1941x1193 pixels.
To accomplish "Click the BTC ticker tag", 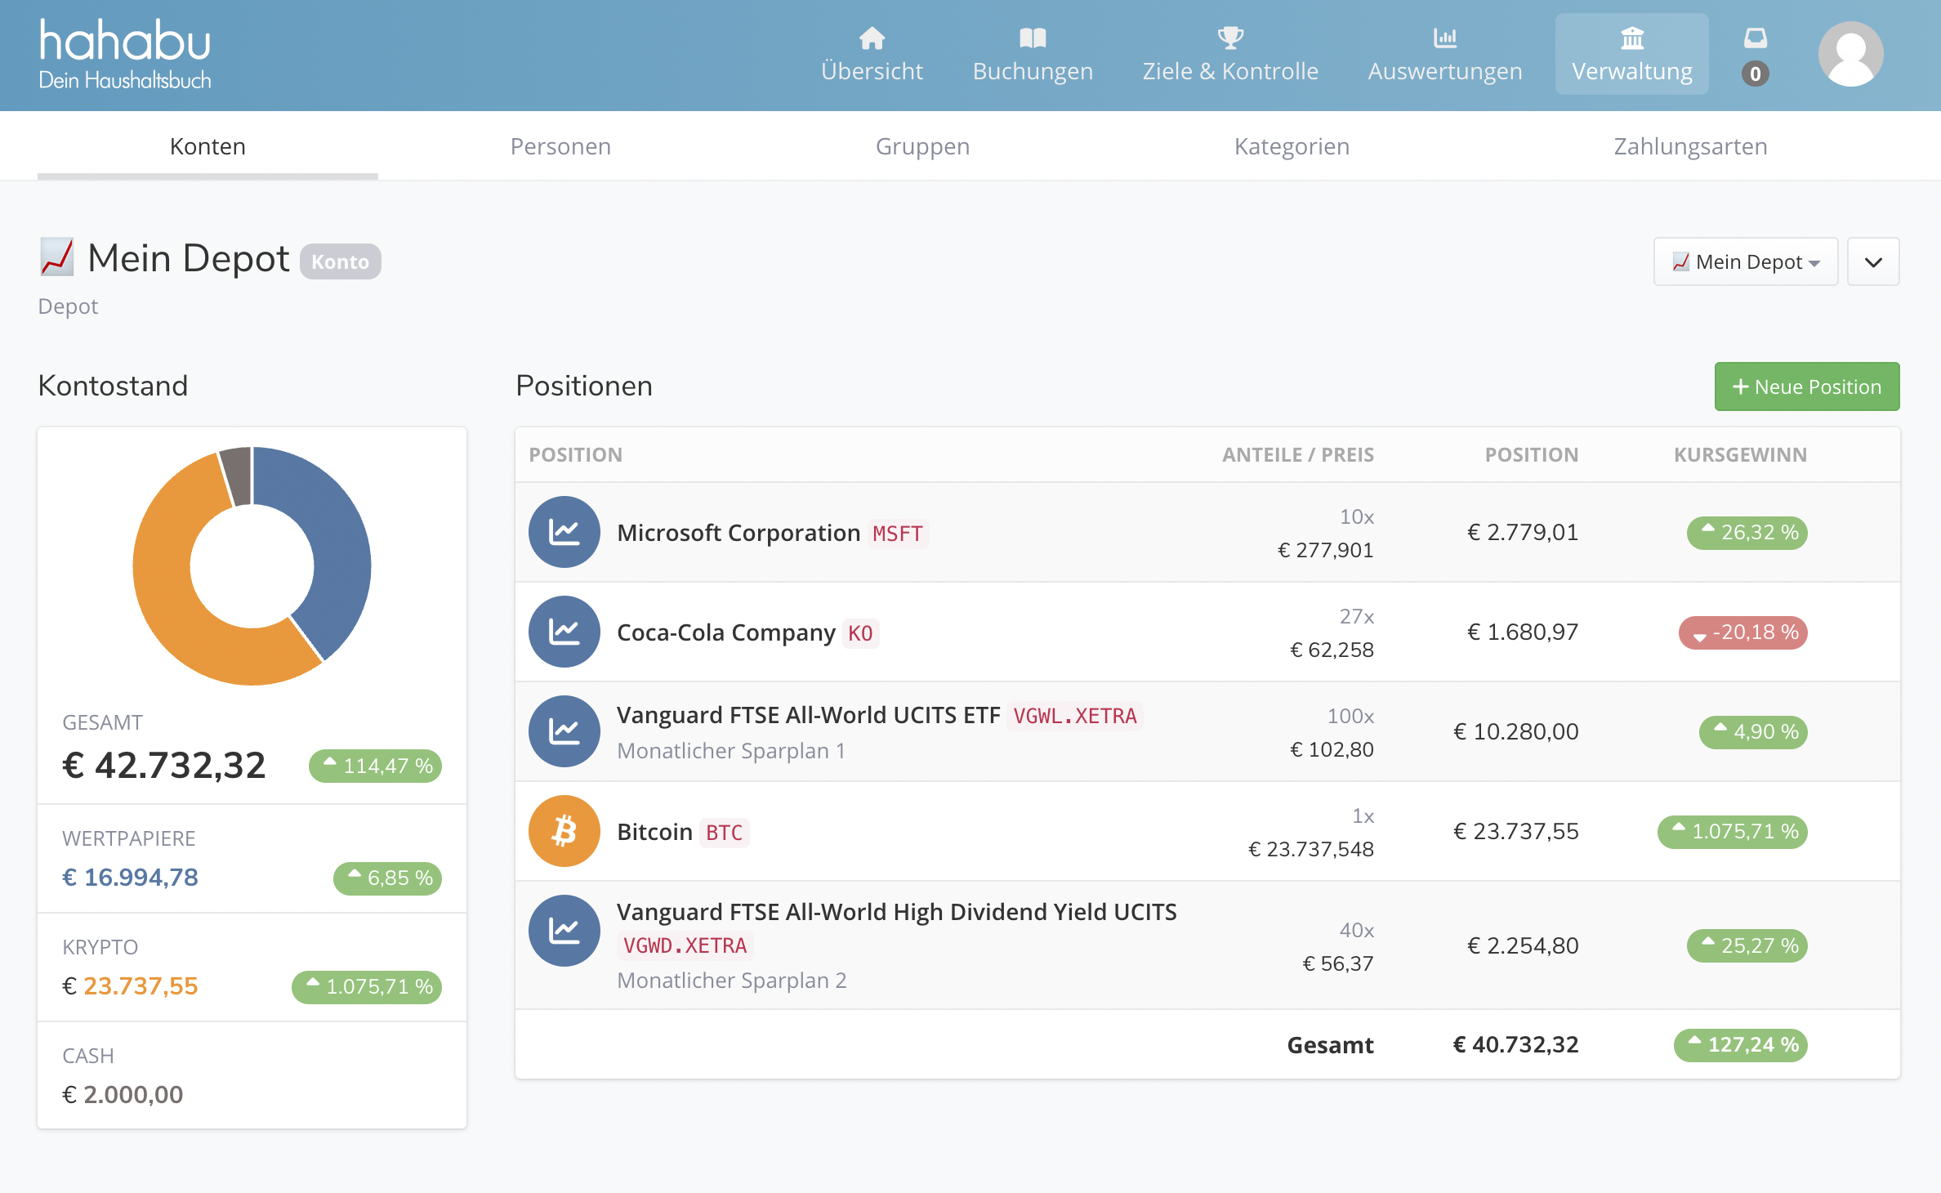I will click(x=724, y=833).
